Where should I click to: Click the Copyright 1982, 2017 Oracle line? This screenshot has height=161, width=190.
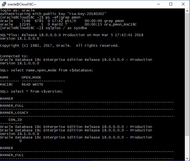[59, 46]
